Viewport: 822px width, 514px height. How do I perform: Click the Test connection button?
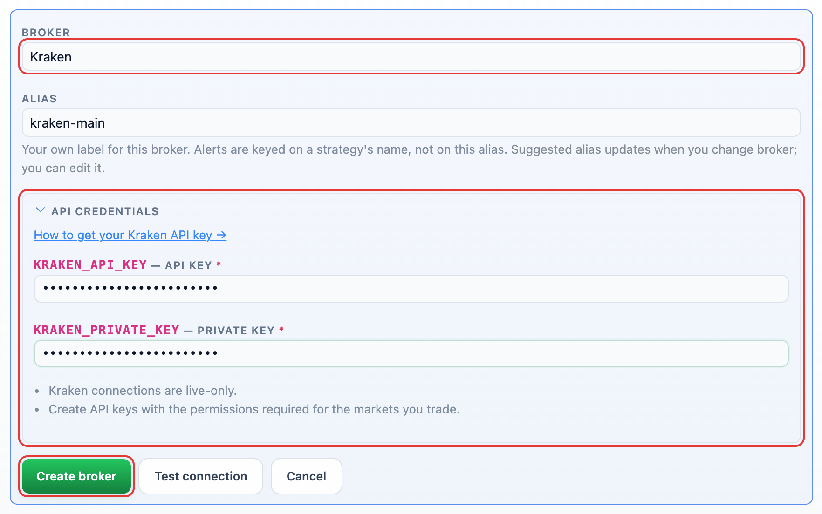201,476
